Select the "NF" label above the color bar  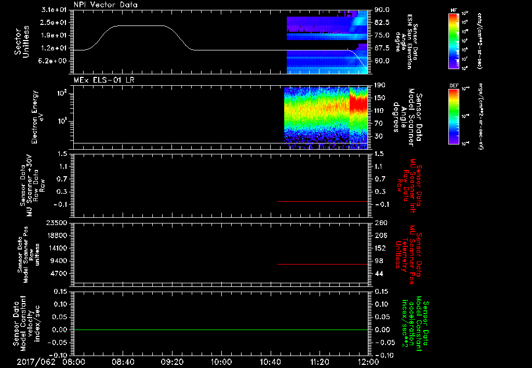(x=454, y=10)
